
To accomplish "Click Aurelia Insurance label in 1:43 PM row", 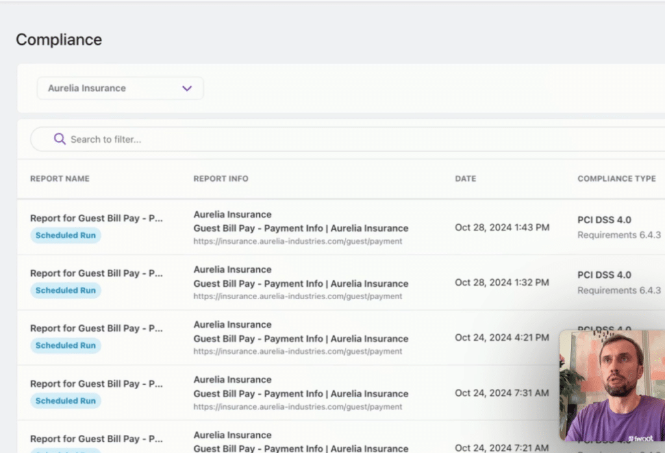I will point(232,214).
